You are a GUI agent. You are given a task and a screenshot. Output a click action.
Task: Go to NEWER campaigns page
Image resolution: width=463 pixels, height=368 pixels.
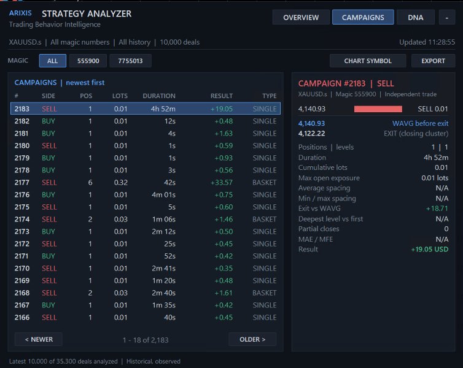pos(39,339)
